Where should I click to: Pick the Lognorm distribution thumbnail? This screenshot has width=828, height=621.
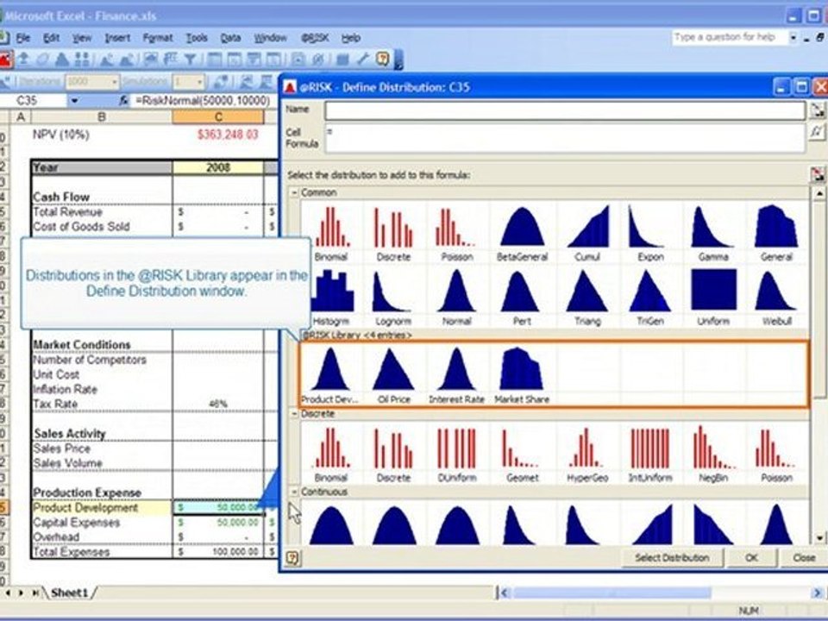click(393, 298)
